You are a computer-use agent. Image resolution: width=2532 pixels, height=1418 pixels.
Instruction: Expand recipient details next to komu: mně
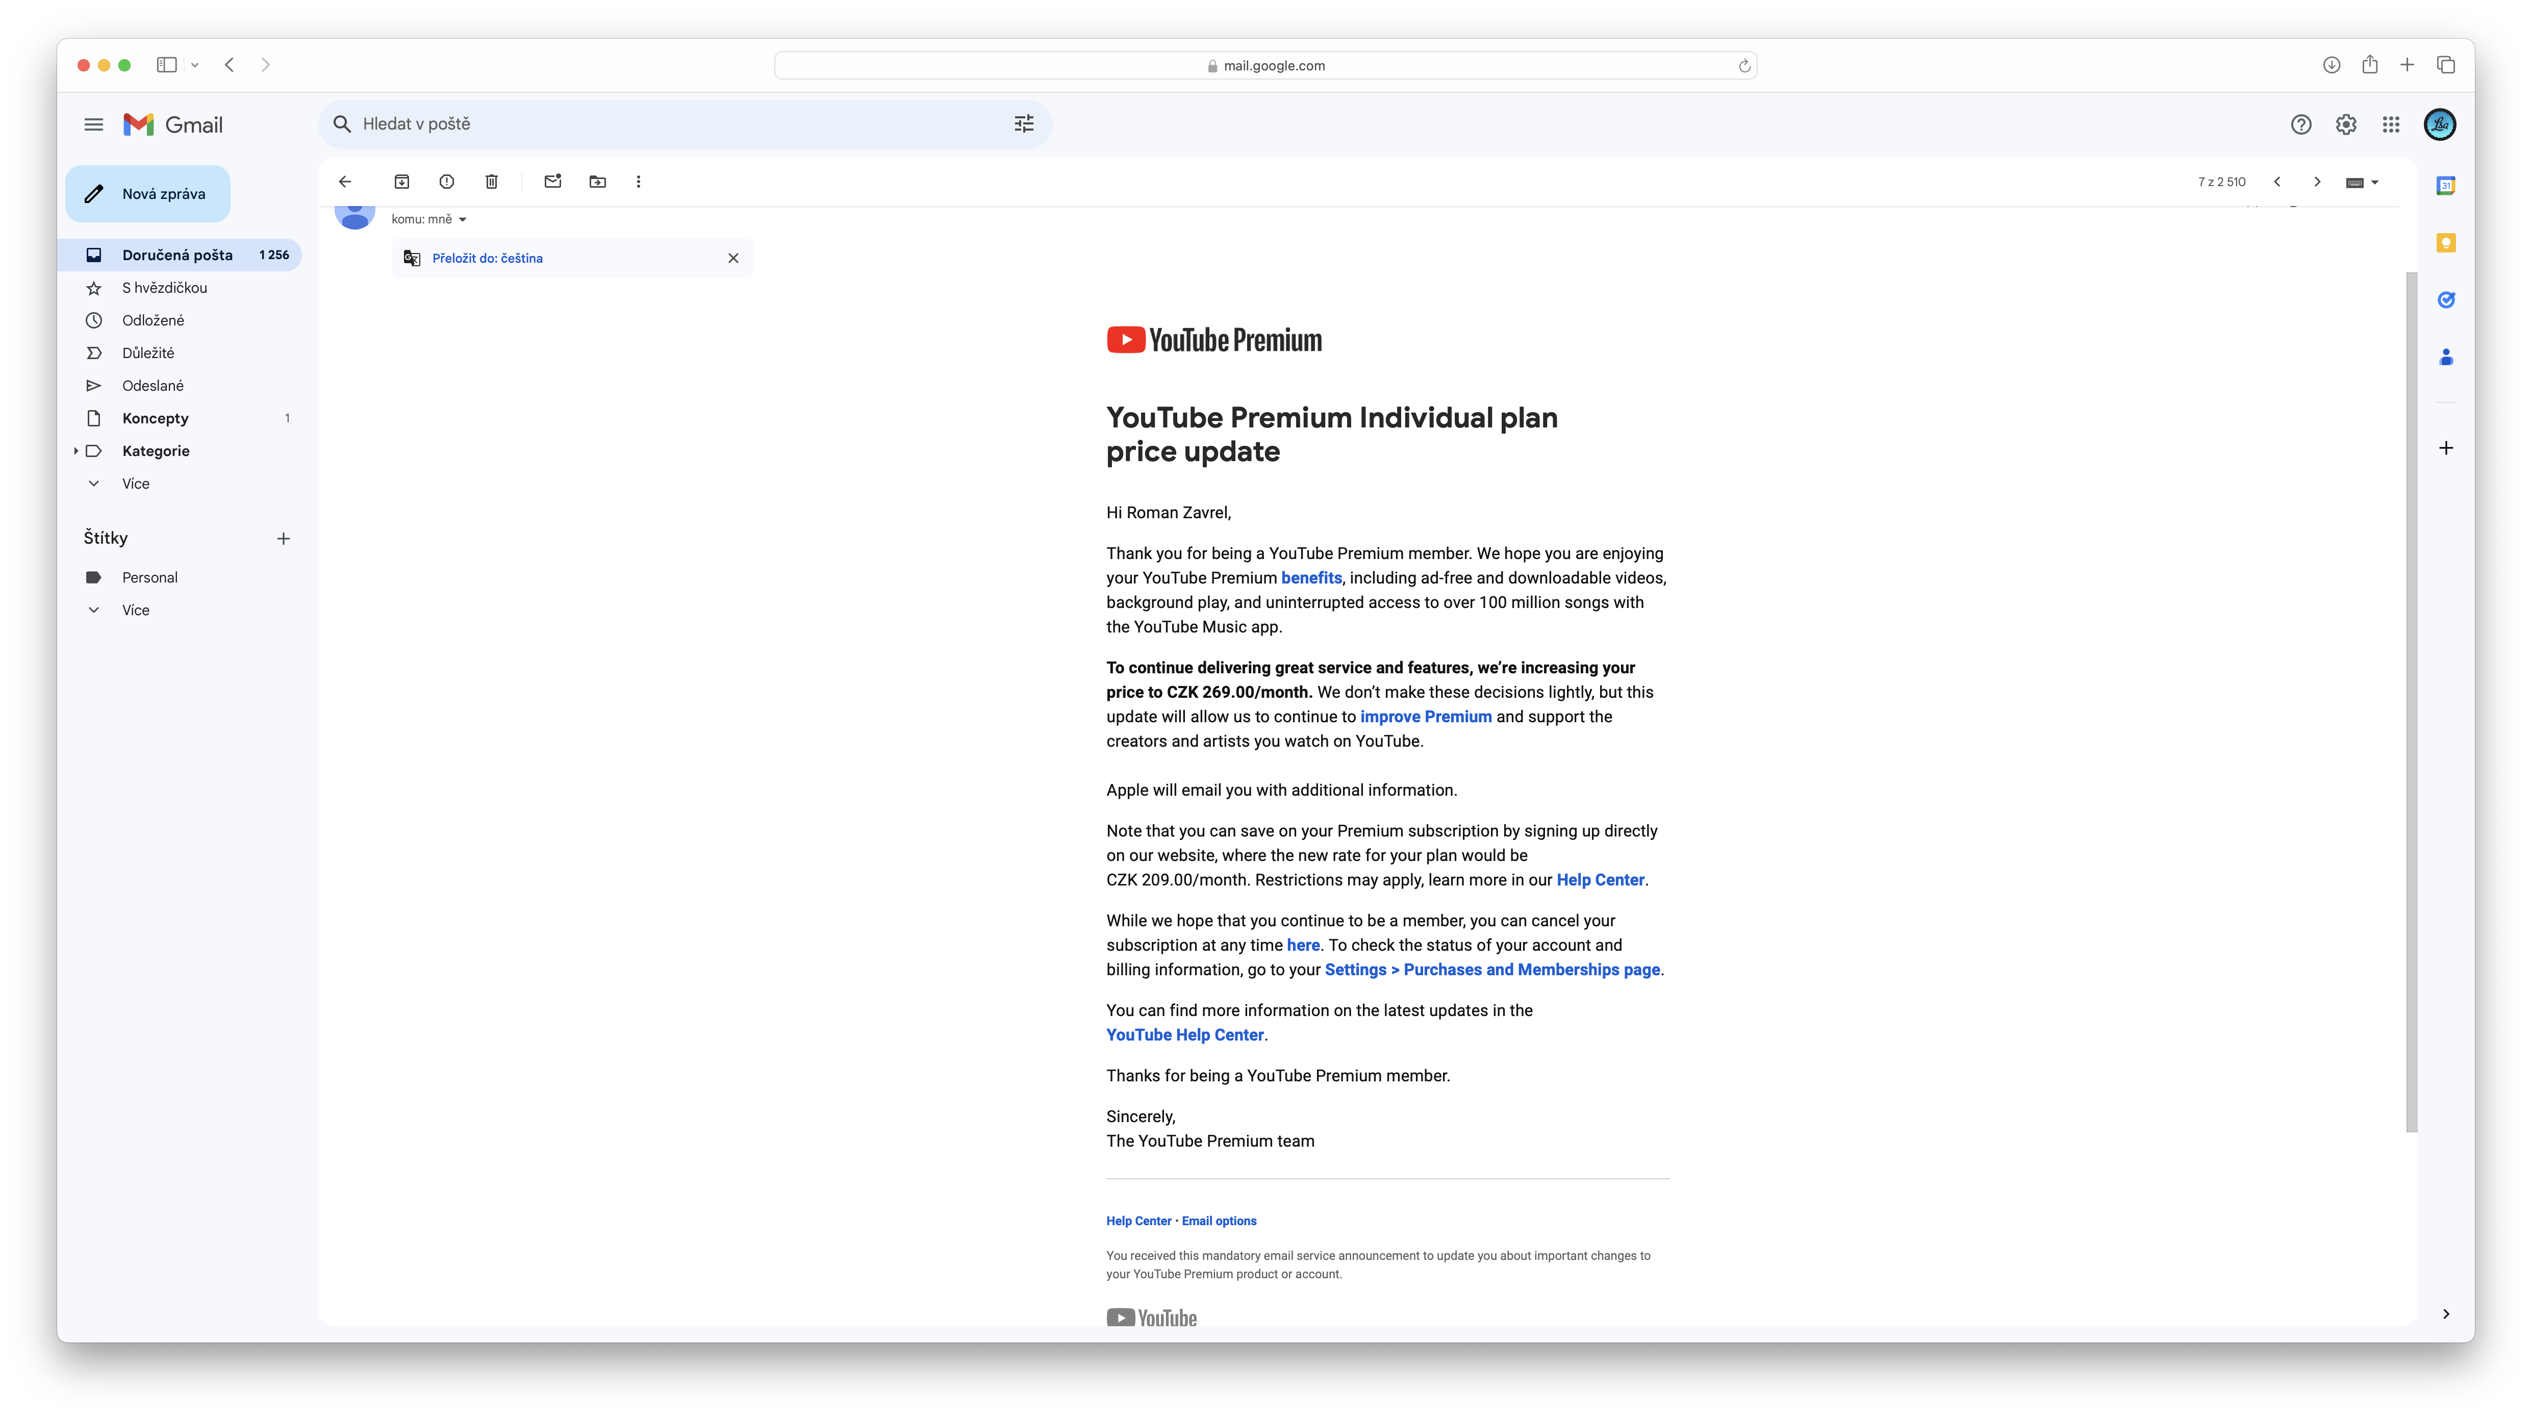[462, 220]
